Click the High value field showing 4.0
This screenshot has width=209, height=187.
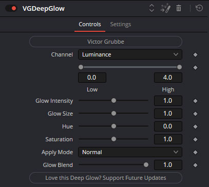pyautogui.click(x=168, y=78)
